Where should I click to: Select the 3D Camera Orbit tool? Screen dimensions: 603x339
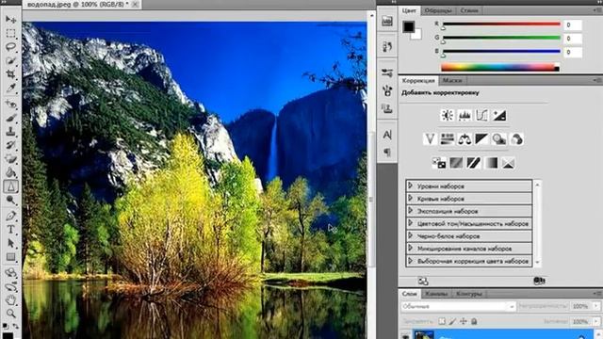[x=10, y=286]
